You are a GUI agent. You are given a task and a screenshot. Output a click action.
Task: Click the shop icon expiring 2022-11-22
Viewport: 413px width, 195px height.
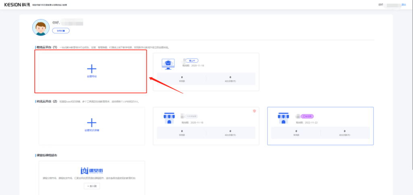283,118
